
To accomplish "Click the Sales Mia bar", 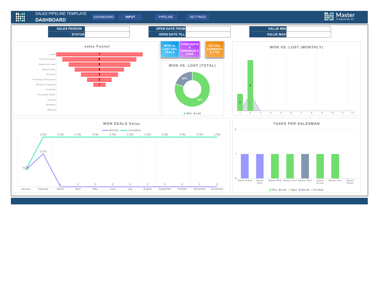I will pos(275,166).
